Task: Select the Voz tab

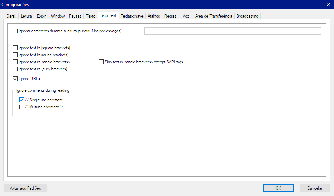Action: pos(186,16)
